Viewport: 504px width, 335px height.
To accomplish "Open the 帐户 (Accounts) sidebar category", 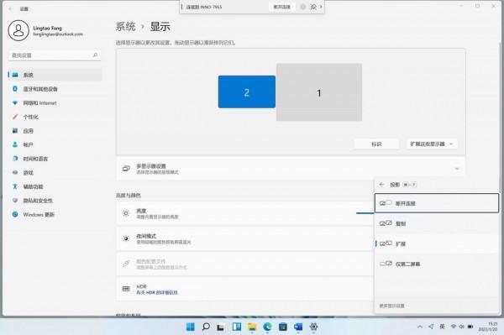I will point(55,144).
